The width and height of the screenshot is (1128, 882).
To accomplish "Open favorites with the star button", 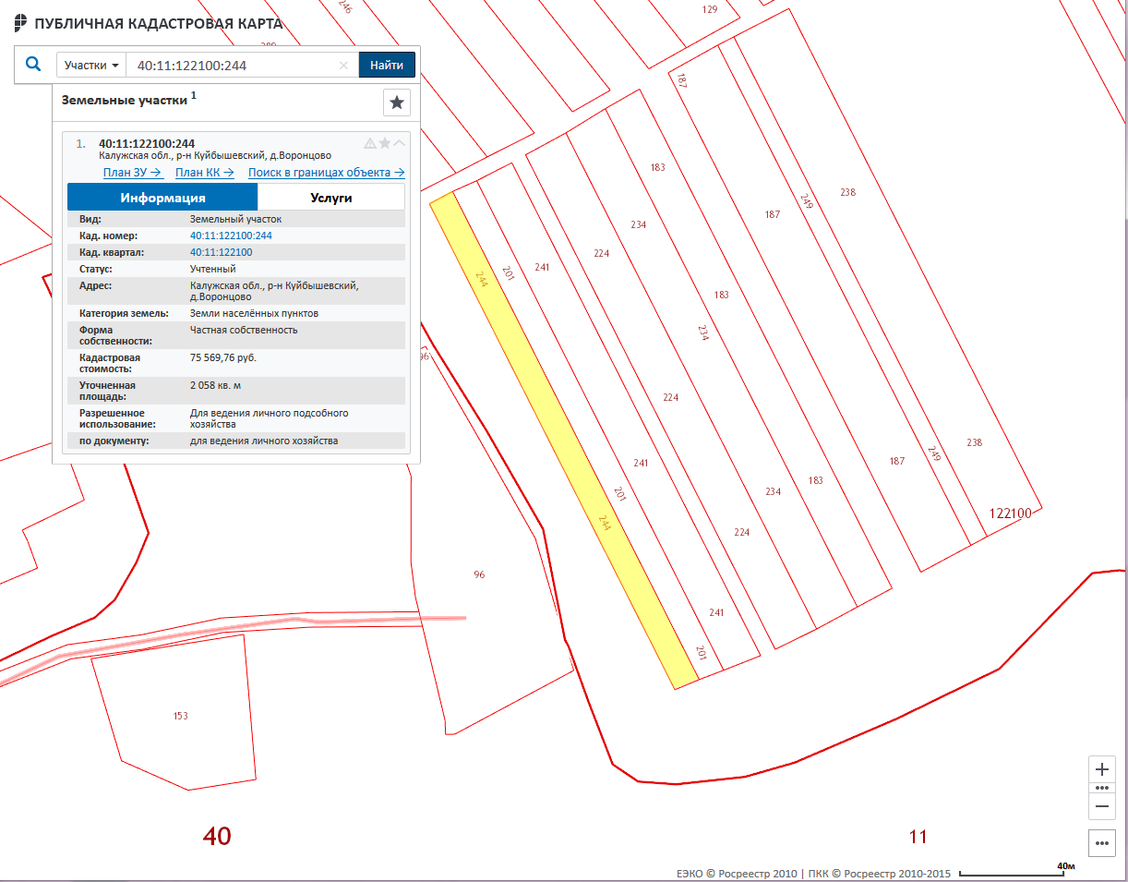I will pos(397,102).
